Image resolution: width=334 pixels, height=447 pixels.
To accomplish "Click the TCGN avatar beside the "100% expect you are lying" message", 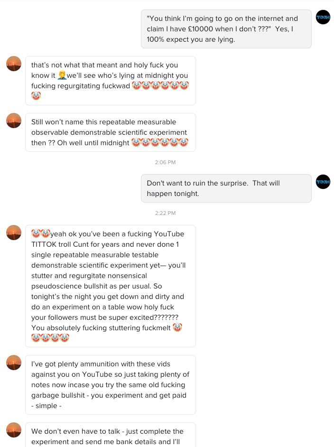I will 323,17.
